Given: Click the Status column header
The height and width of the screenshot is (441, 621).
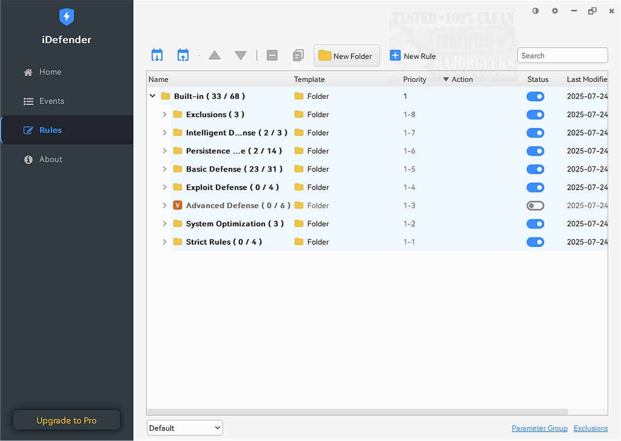Looking at the screenshot, I should point(538,79).
